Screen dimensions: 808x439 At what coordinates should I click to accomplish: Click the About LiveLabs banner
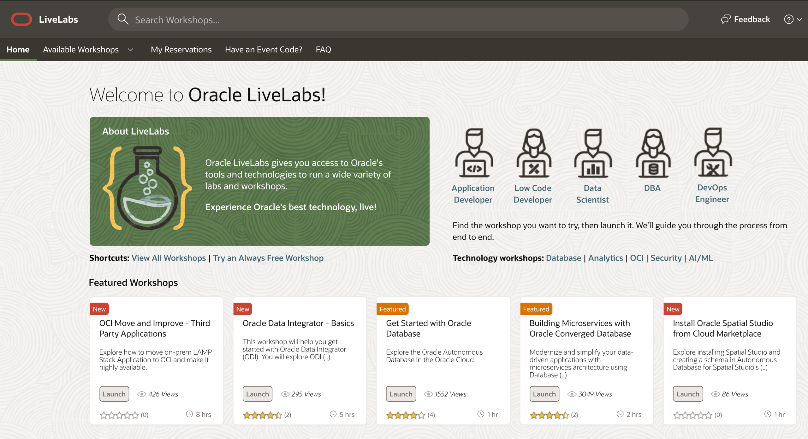pos(259,181)
